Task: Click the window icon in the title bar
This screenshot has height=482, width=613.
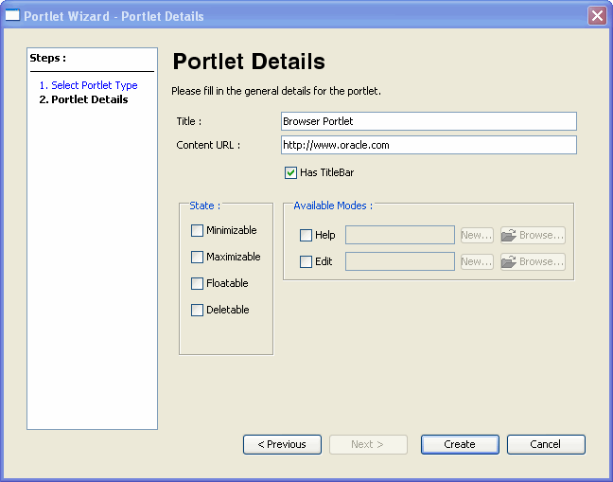Action: point(12,15)
